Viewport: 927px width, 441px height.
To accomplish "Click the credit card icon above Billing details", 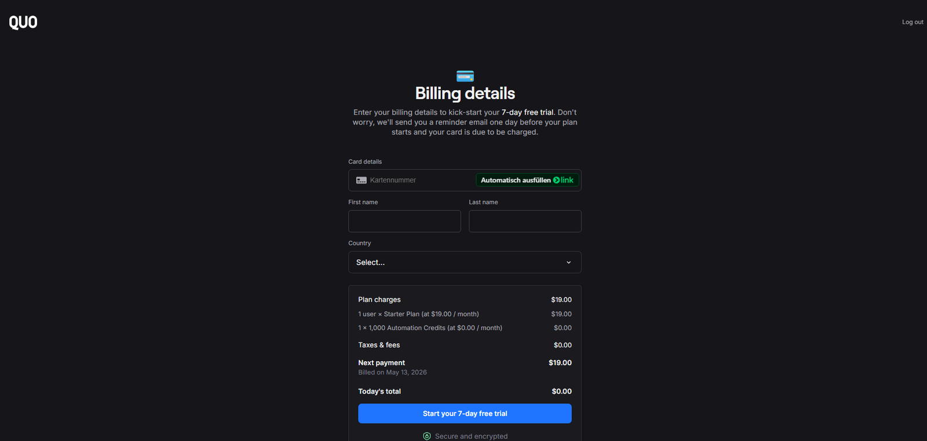I will pos(465,76).
